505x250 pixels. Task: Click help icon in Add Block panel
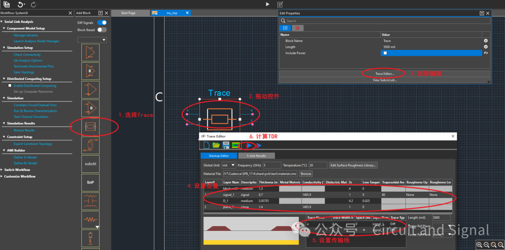click(101, 13)
